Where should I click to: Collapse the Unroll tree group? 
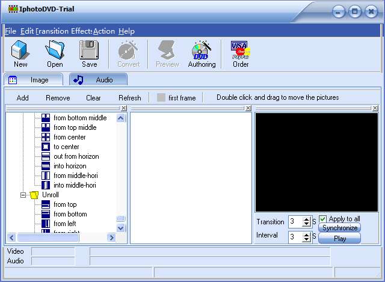[23, 195]
